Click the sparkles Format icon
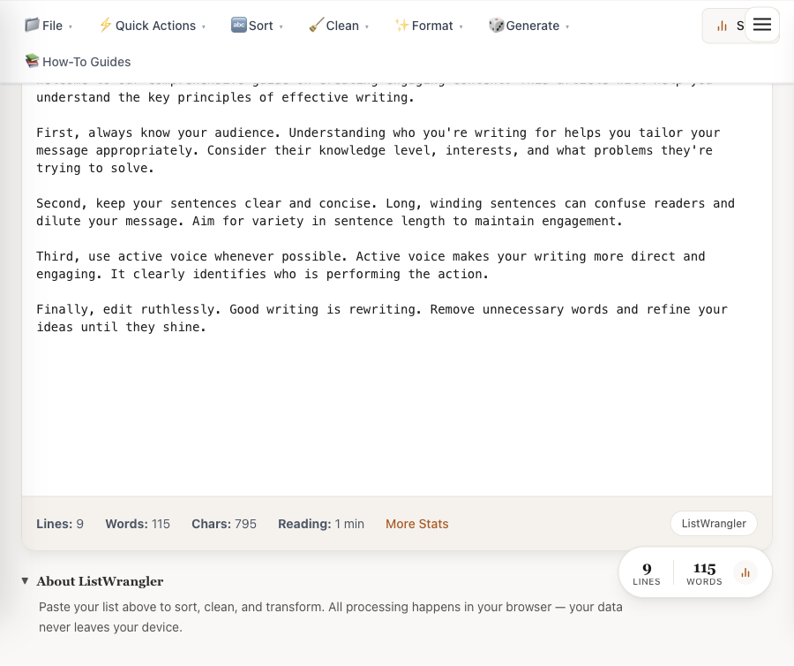The image size is (794, 666). click(x=404, y=25)
